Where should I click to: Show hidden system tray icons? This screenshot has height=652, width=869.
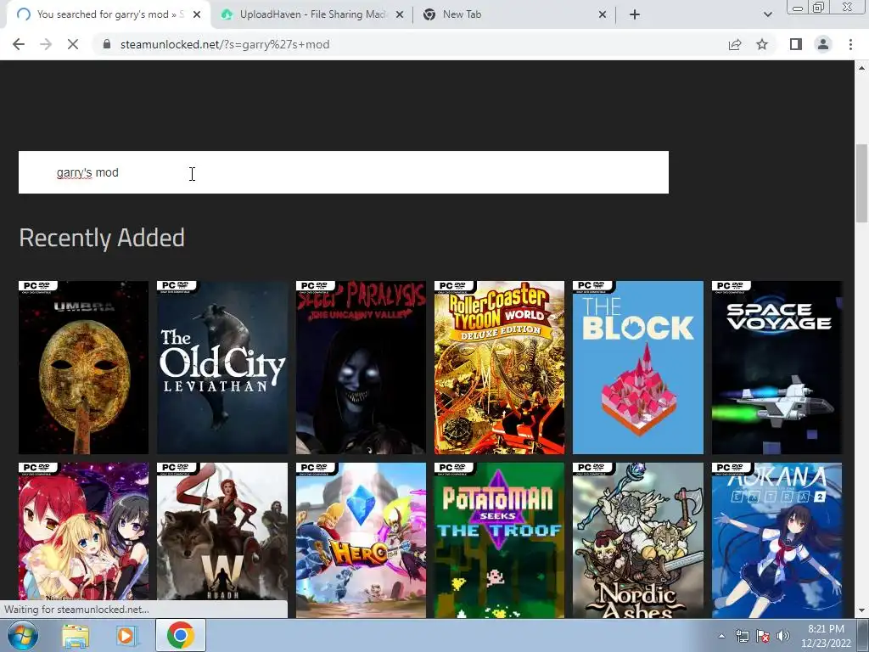pos(721,636)
